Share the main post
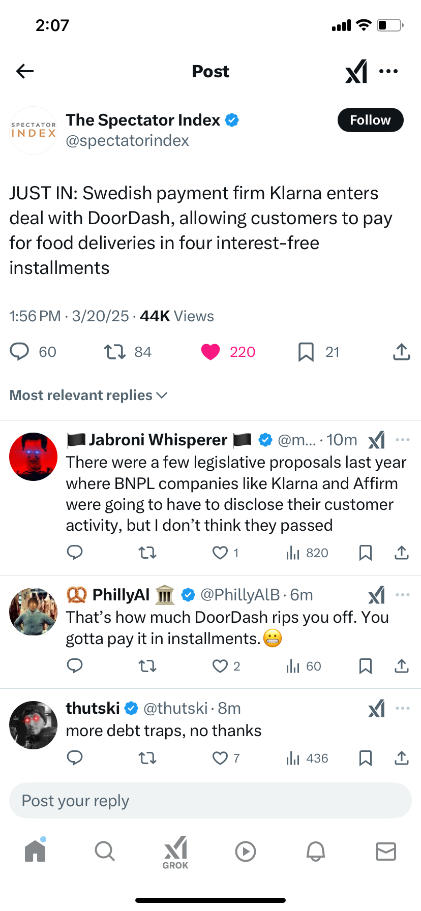Screen dimensions: 421x911 tap(401, 352)
